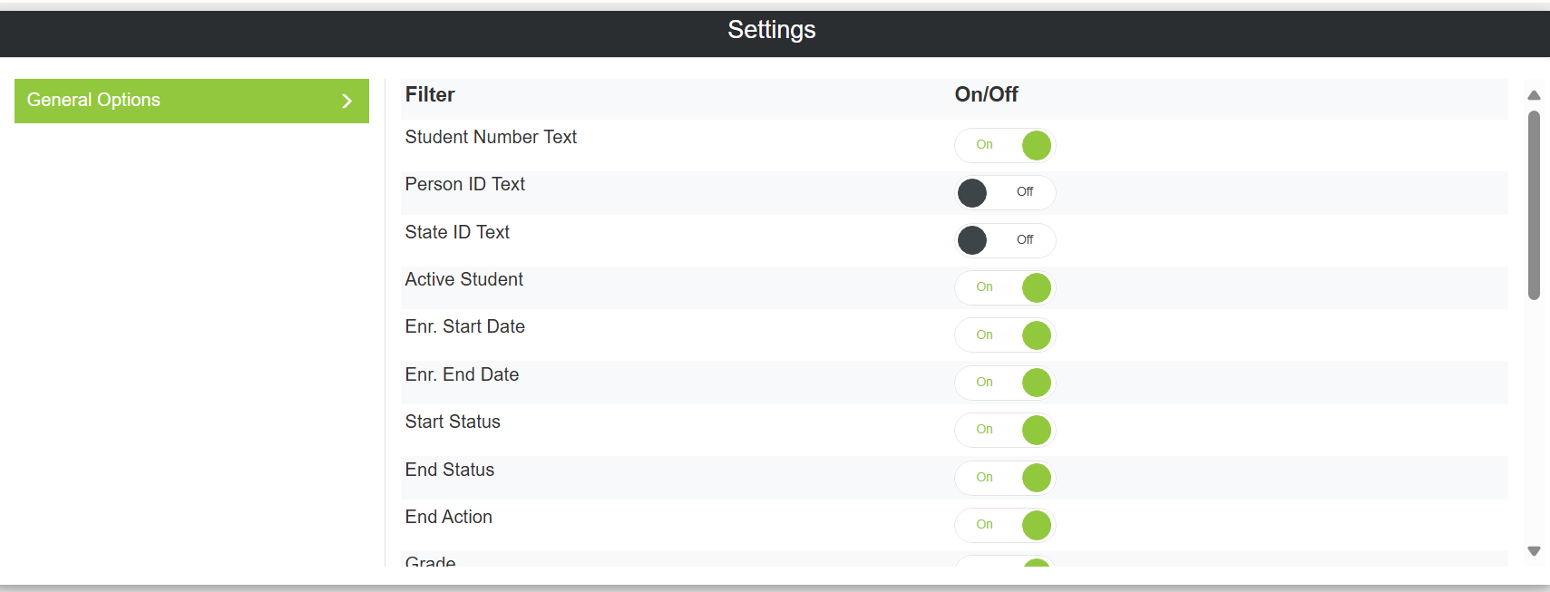1550x592 pixels.
Task: Click the Settings title bar heading
Action: [x=772, y=30]
